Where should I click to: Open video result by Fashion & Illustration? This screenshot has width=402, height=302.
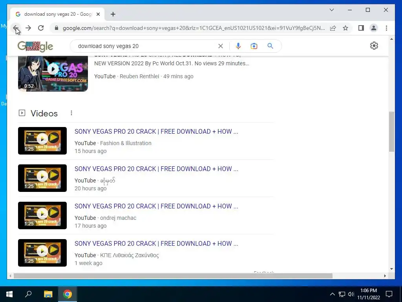tap(156, 131)
